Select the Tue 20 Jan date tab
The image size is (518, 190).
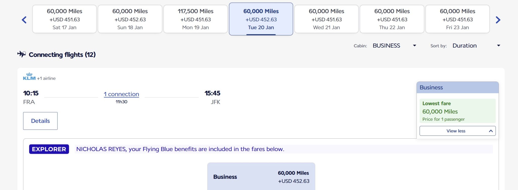[x=261, y=19]
